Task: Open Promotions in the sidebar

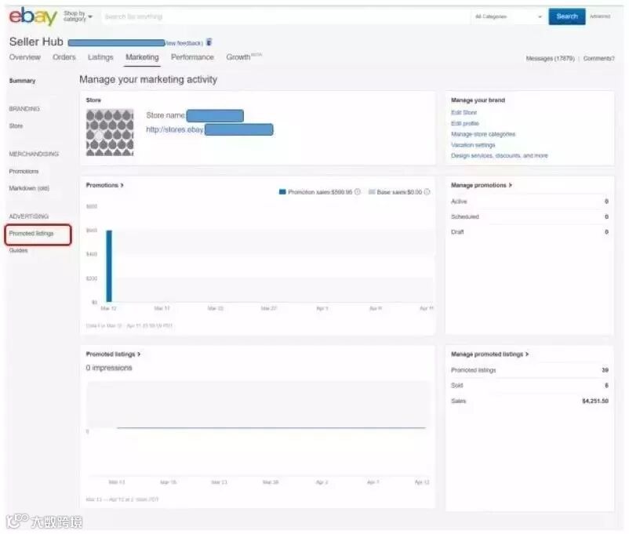Action: tap(24, 171)
